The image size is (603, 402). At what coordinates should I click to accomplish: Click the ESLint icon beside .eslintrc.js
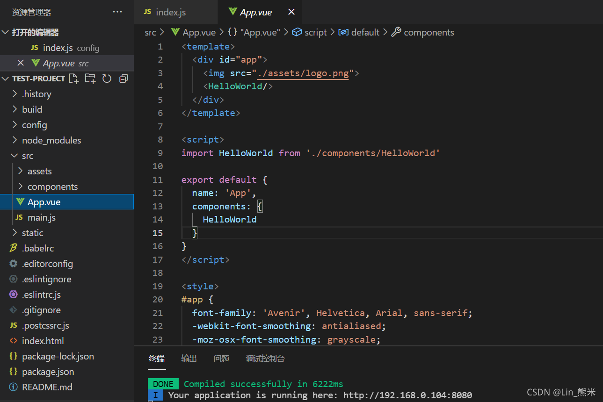pyautogui.click(x=14, y=294)
